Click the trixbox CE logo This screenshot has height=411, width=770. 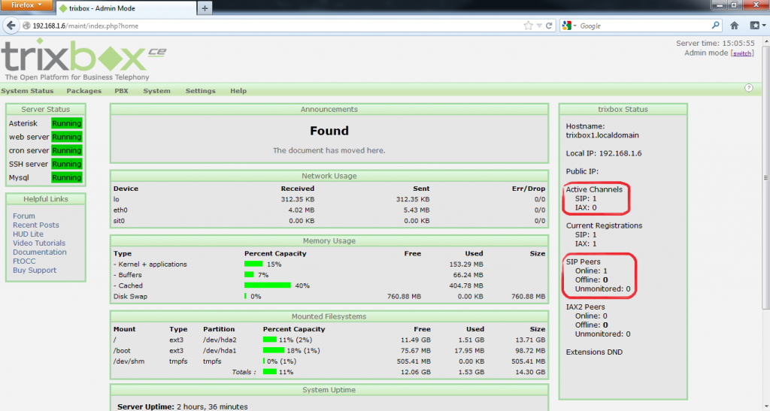[x=83, y=59]
